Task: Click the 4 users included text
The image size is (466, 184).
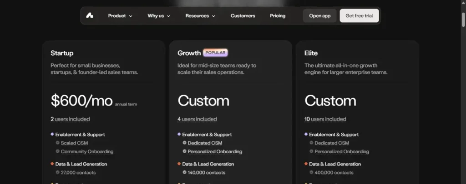Action: click(x=198, y=119)
